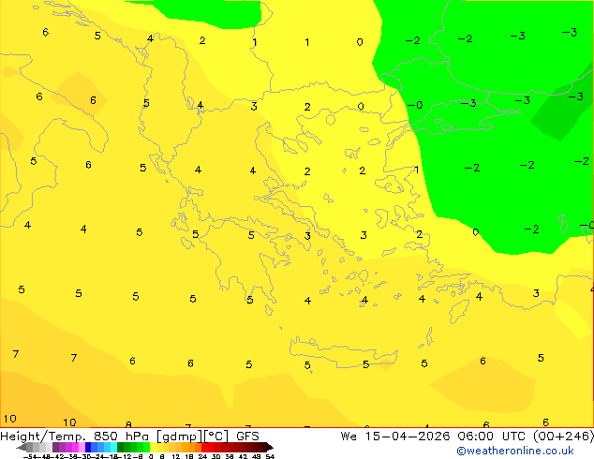Click the cyan swatch in the color scale
Image resolution: width=594 pixels, height=459 pixels.
click(113, 447)
